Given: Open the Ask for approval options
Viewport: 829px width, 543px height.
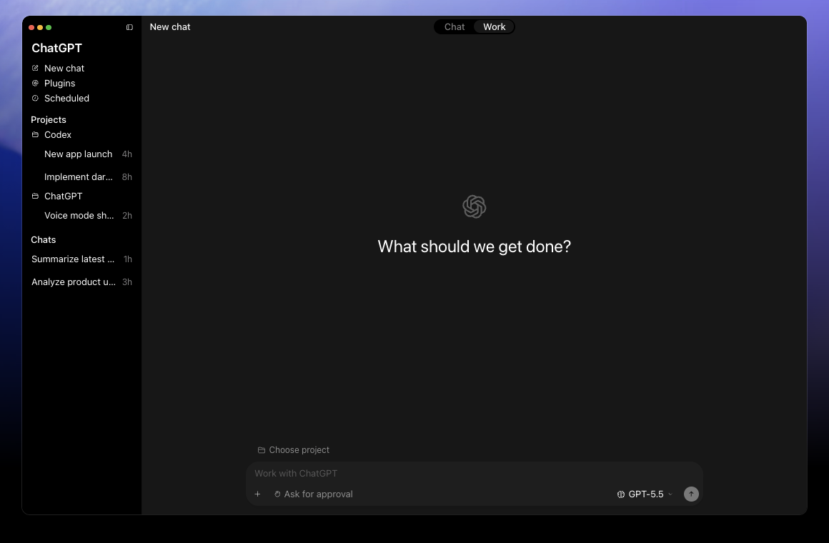Looking at the screenshot, I should (x=314, y=494).
